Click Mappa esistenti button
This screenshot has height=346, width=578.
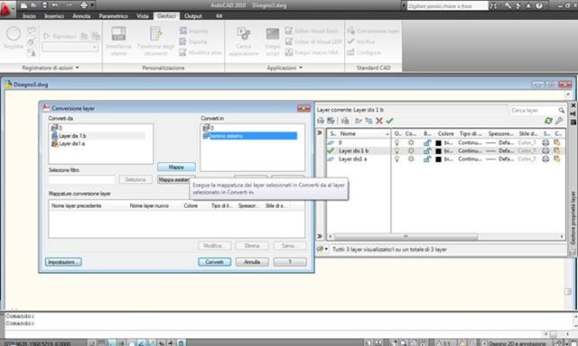point(173,179)
